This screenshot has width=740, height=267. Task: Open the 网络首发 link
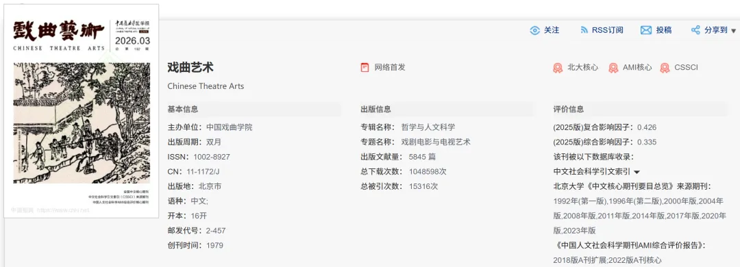coord(390,68)
